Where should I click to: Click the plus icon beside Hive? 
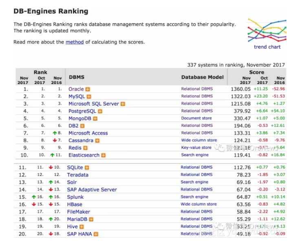[x=82, y=227]
